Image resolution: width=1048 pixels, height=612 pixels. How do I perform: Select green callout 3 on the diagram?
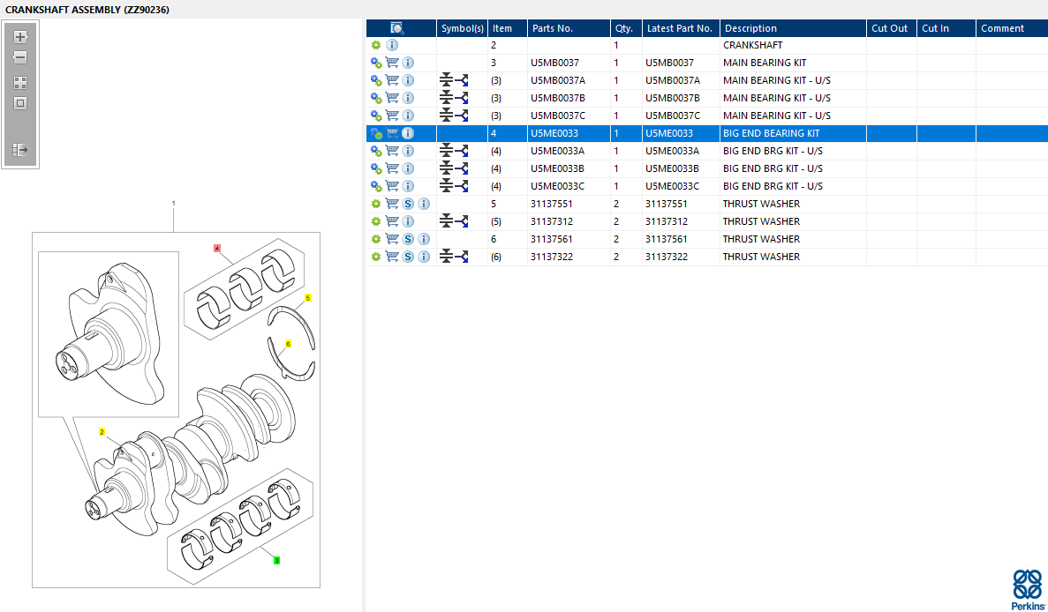276,561
